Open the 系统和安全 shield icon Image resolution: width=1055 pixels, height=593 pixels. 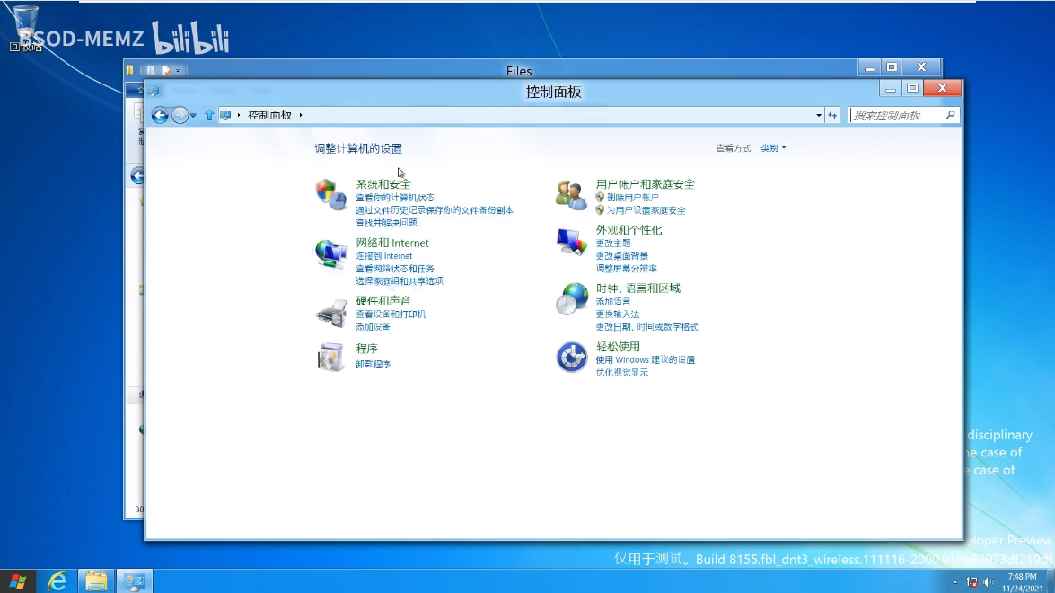tap(330, 195)
